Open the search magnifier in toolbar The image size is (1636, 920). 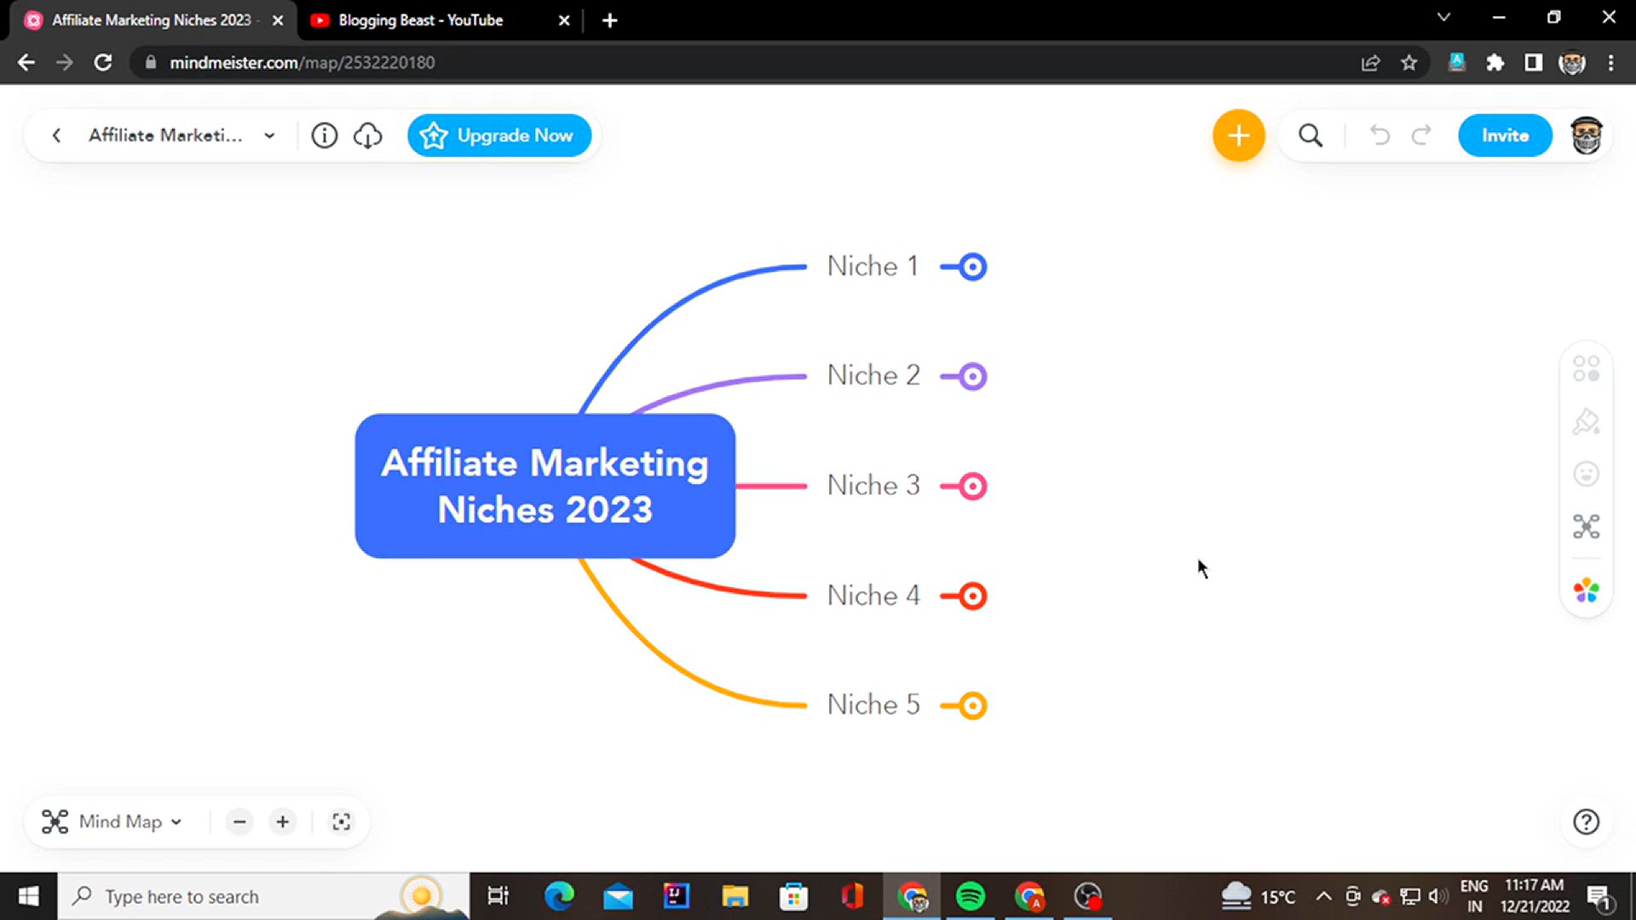(1311, 135)
